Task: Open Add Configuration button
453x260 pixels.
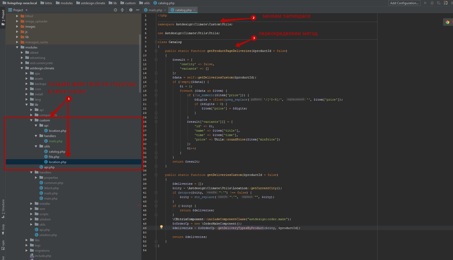Action: [x=404, y=3]
